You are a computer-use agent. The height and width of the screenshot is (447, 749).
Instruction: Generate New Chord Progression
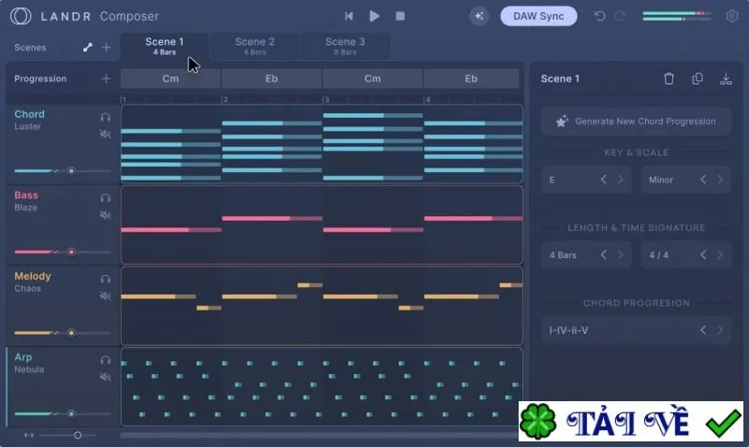point(636,122)
